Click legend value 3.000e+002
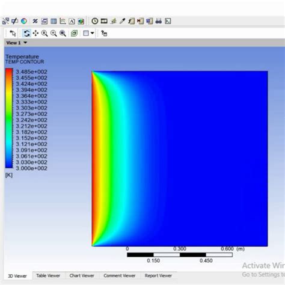This screenshot has width=285, height=285. point(31,168)
